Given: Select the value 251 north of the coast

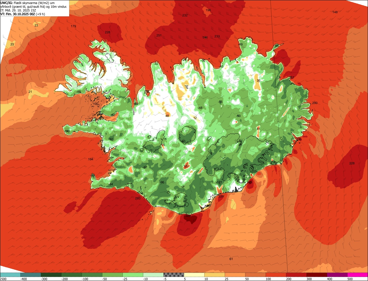Looking at the screenshot, I should click(159, 36).
